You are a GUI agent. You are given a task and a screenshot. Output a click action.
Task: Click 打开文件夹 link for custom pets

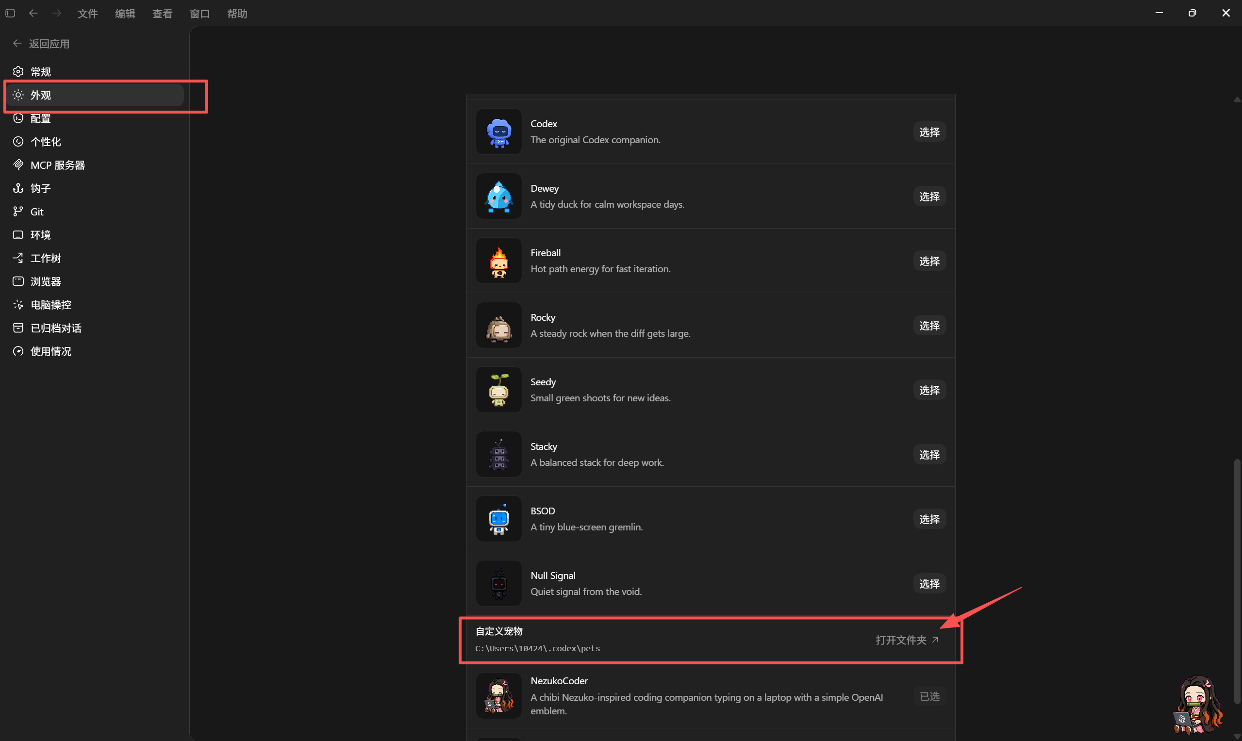coord(907,640)
